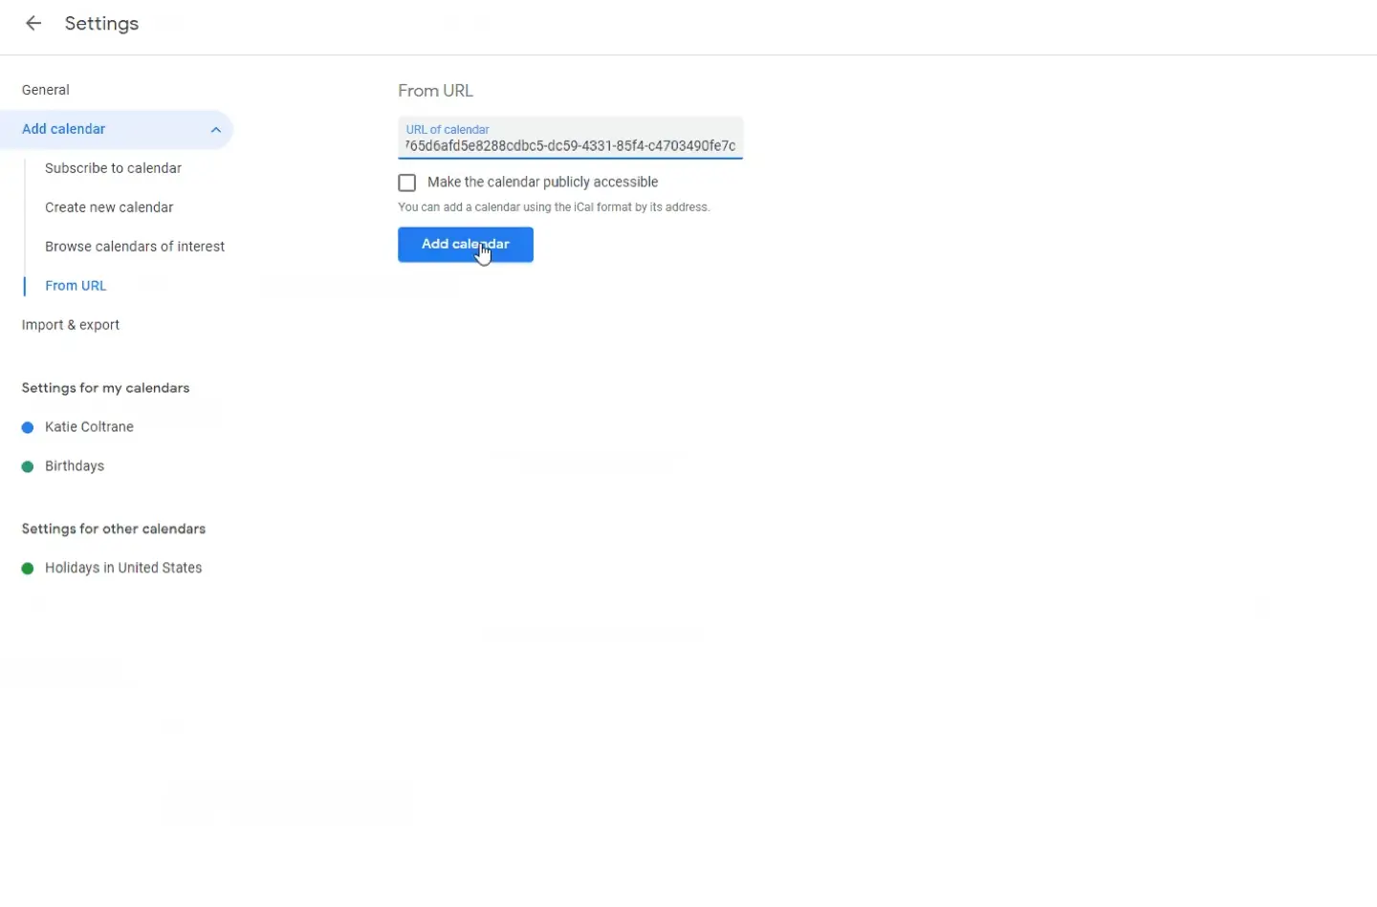
Task: Click the Settings for other calendars heading
Action: (x=114, y=529)
